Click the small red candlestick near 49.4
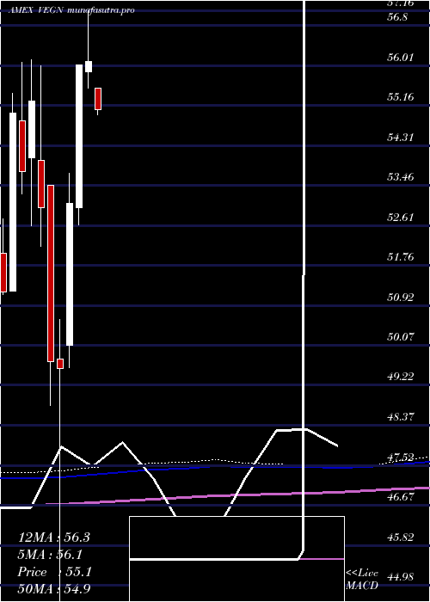Viewport: 430px width, 602px height. coord(60,364)
